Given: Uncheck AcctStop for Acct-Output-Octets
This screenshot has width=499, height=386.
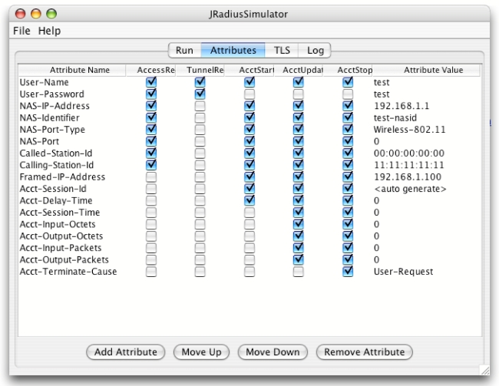Looking at the screenshot, I should [348, 236].
